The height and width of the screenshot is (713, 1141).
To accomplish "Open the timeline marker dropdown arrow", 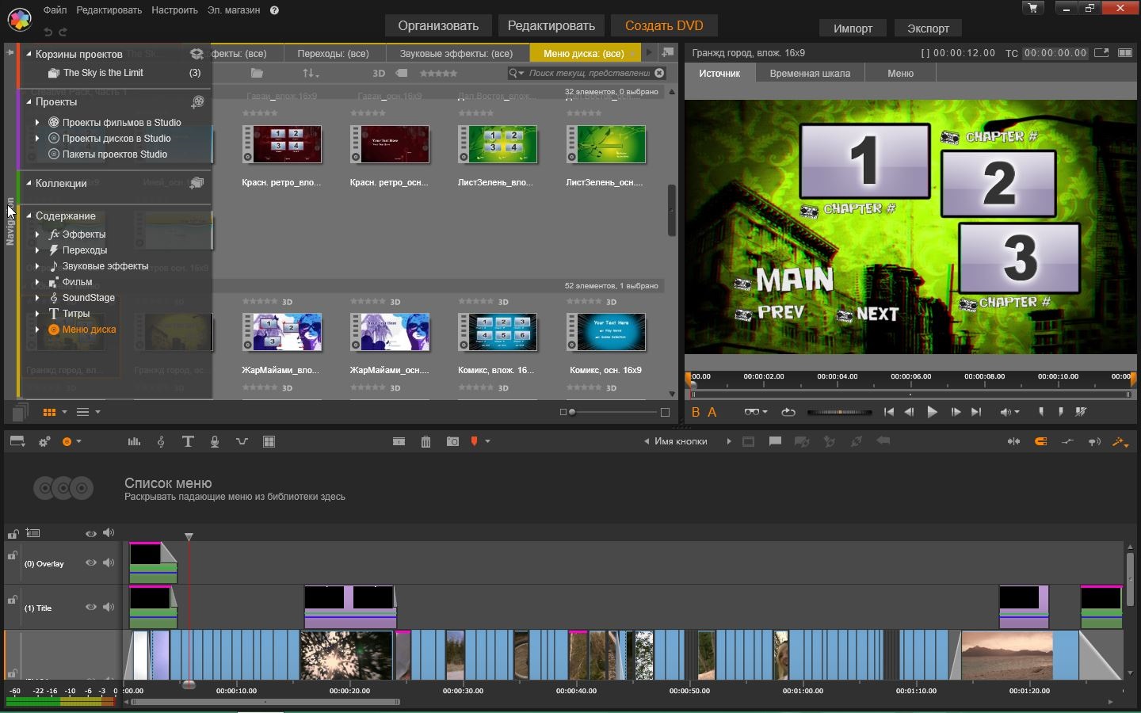I will click(x=487, y=441).
